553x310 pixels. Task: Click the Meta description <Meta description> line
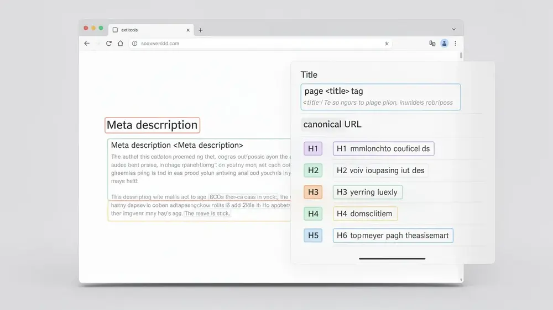coord(177,145)
